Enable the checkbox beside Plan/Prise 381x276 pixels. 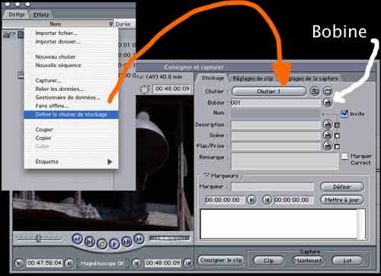337,146
